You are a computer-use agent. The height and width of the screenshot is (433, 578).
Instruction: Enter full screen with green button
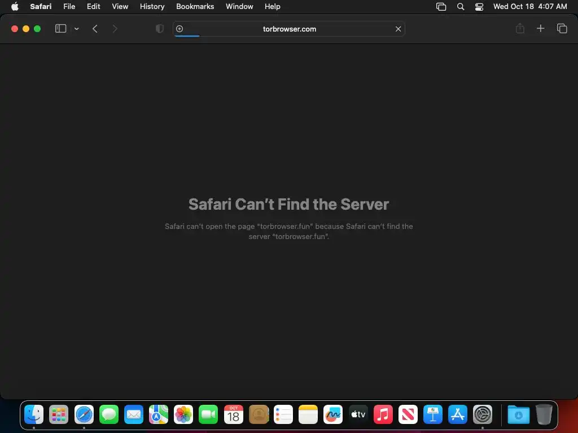pos(37,29)
